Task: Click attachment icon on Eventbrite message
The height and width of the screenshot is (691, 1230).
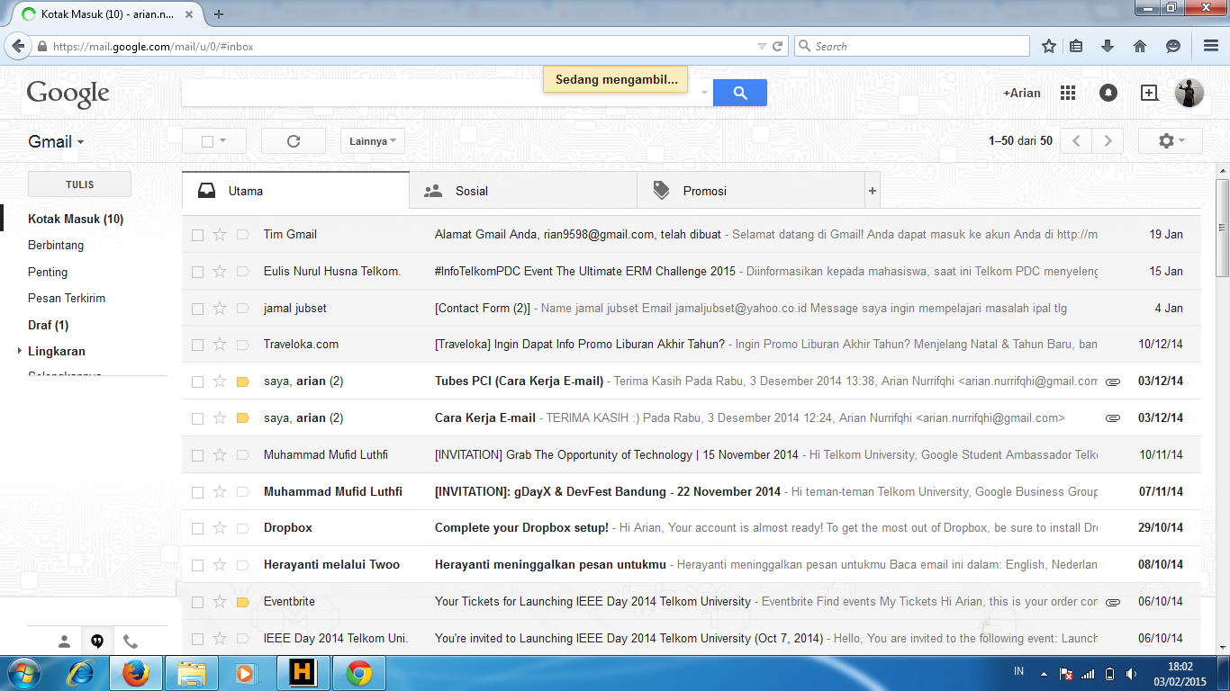Action: 1113,602
